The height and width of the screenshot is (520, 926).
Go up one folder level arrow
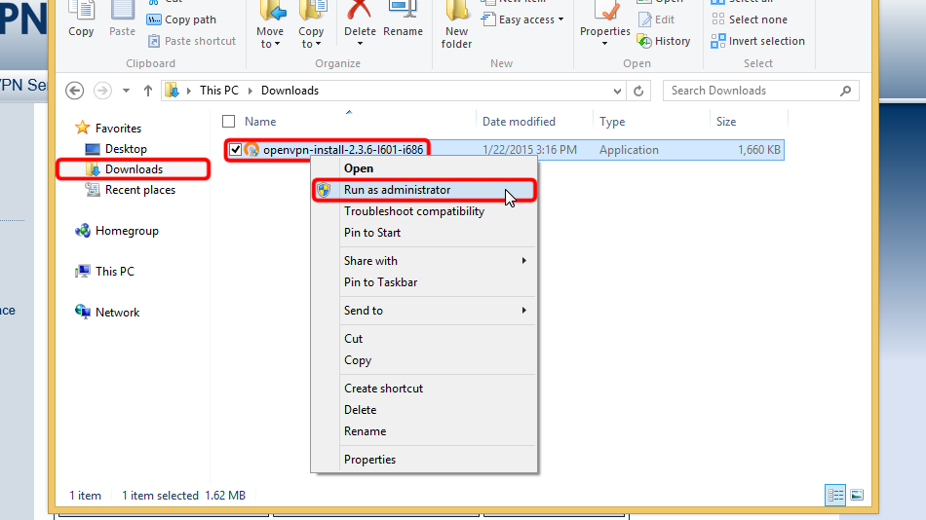[x=148, y=91]
